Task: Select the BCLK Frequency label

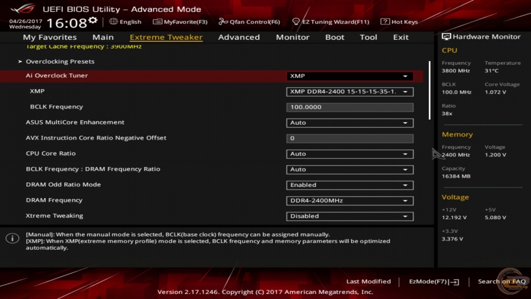Action: point(56,107)
